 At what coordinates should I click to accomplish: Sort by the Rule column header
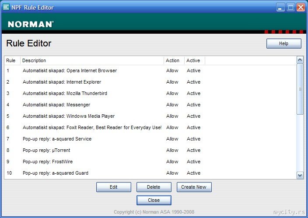[12, 60]
